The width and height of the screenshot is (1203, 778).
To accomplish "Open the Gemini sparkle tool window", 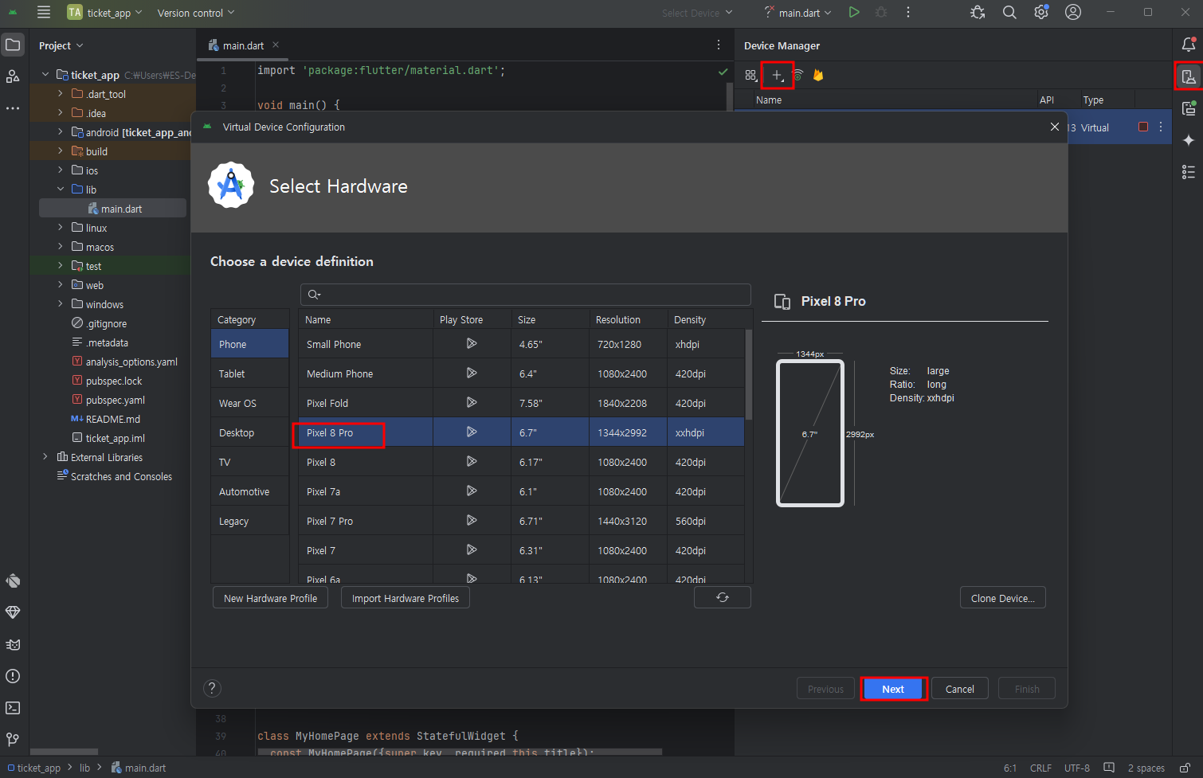I will pos(1189,140).
